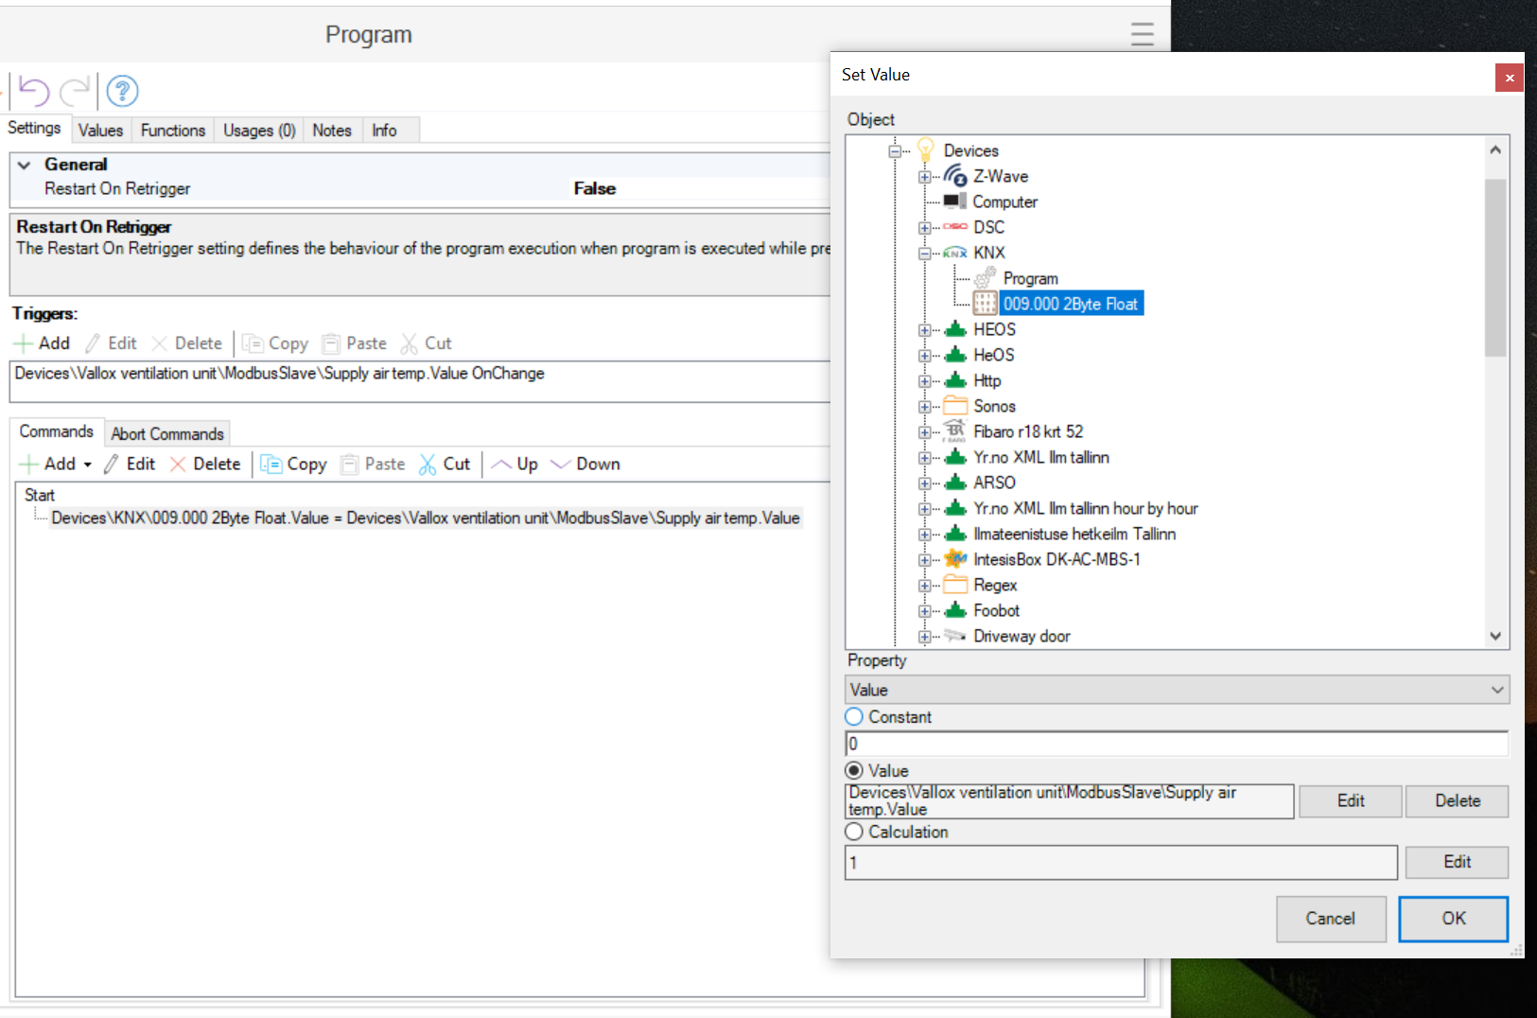Collapse the KNX tree node

click(x=924, y=254)
